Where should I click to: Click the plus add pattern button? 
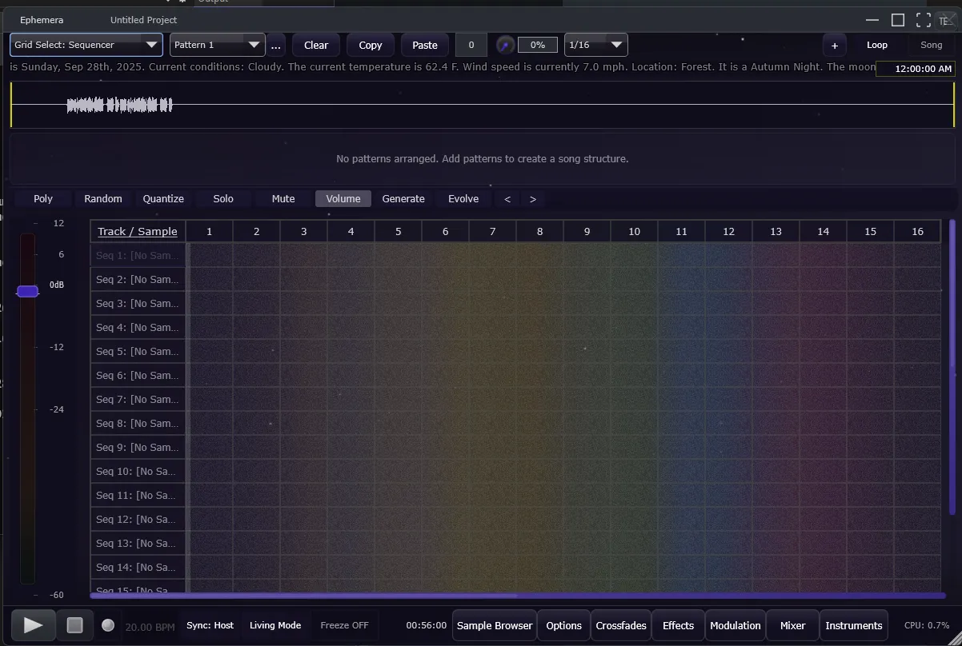[x=834, y=46]
